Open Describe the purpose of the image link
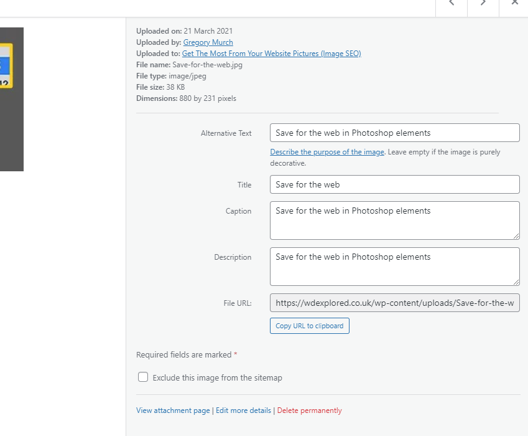 pos(327,152)
